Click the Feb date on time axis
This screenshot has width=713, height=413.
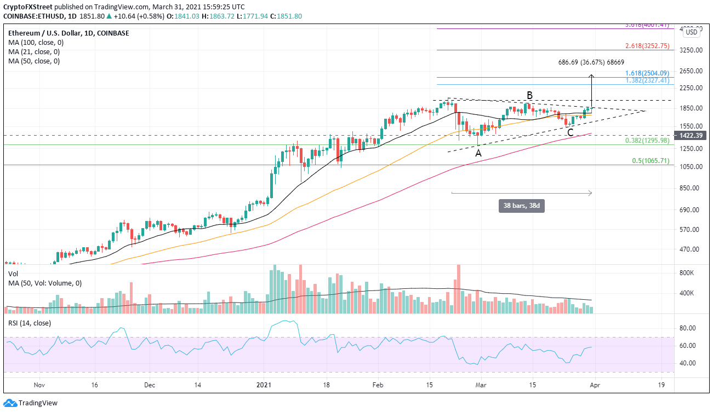click(x=379, y=385)
